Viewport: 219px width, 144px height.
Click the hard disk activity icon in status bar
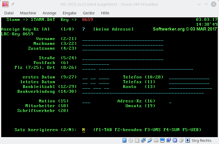coord(125,140)
